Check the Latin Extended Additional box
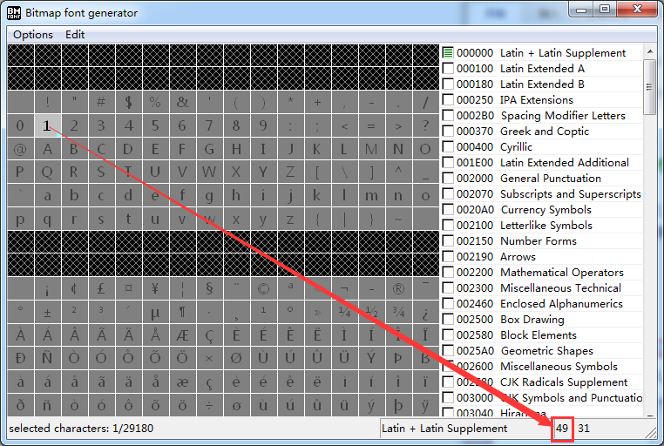664x446 pixels. point(448,163)
